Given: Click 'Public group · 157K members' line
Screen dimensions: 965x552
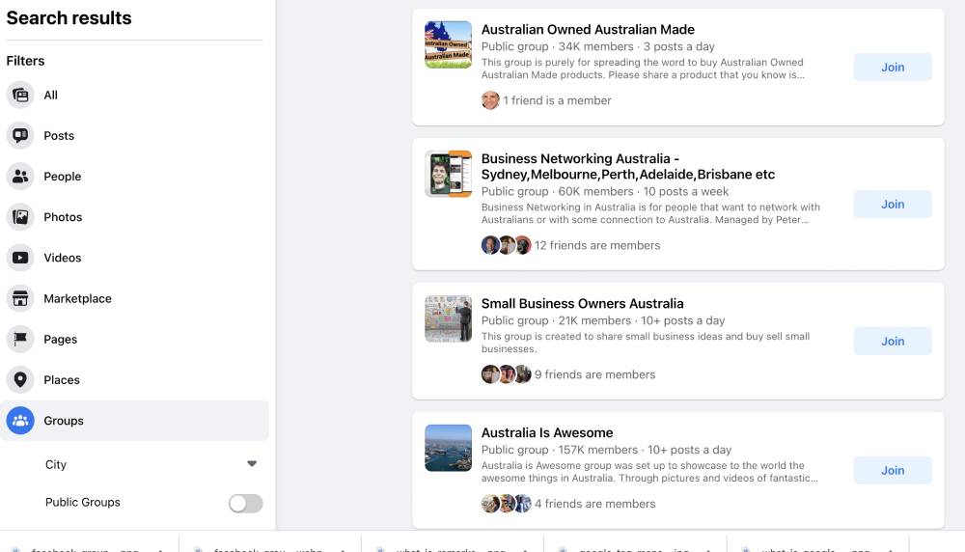Looking at the screenshot, I should pos(606,450).
